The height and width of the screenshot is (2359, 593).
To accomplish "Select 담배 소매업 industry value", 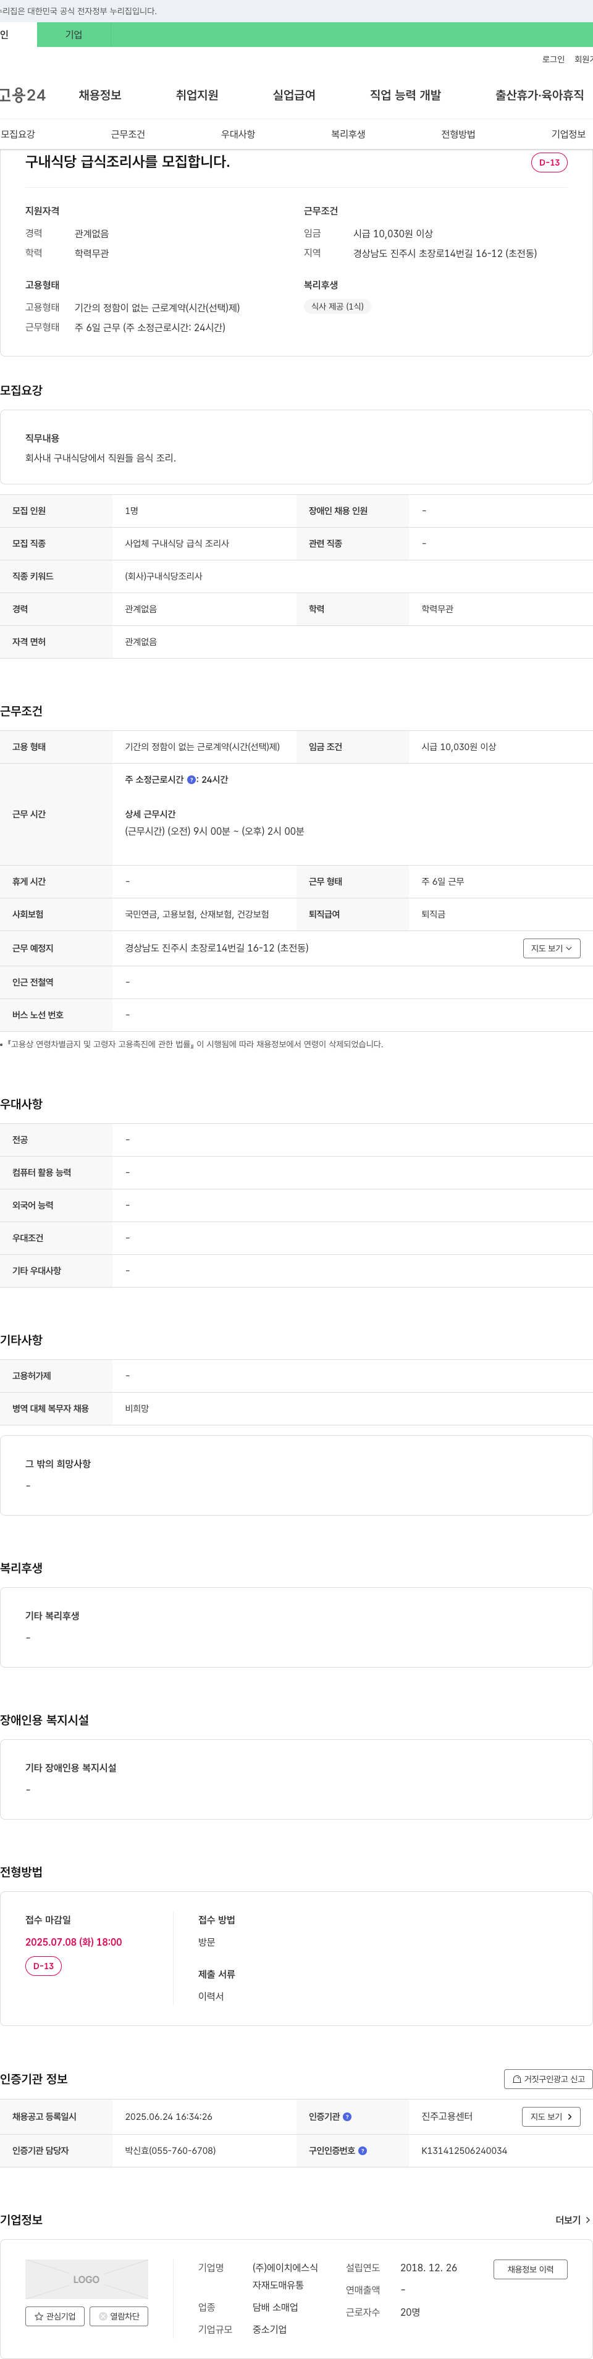I will coord(275,2307).
